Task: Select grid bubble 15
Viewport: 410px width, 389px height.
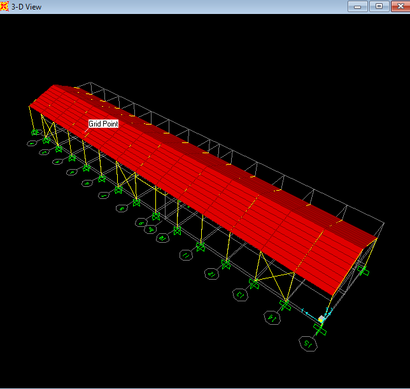Action: click(308, 344)
